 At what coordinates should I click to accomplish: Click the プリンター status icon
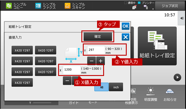pos(146,7)
